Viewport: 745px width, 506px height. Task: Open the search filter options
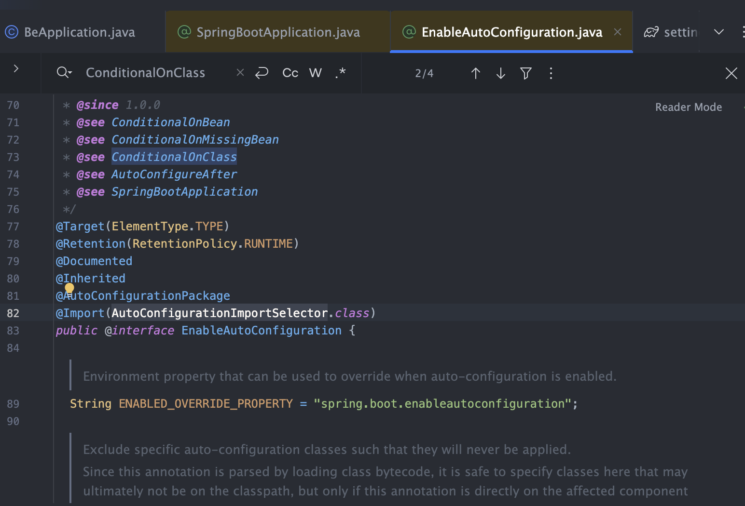(x=526, y=73)
